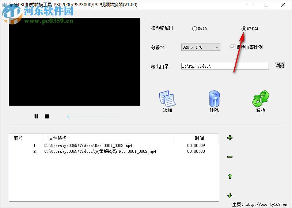Close the PSP converter window

pyautogui.click(x=283, y=5)
